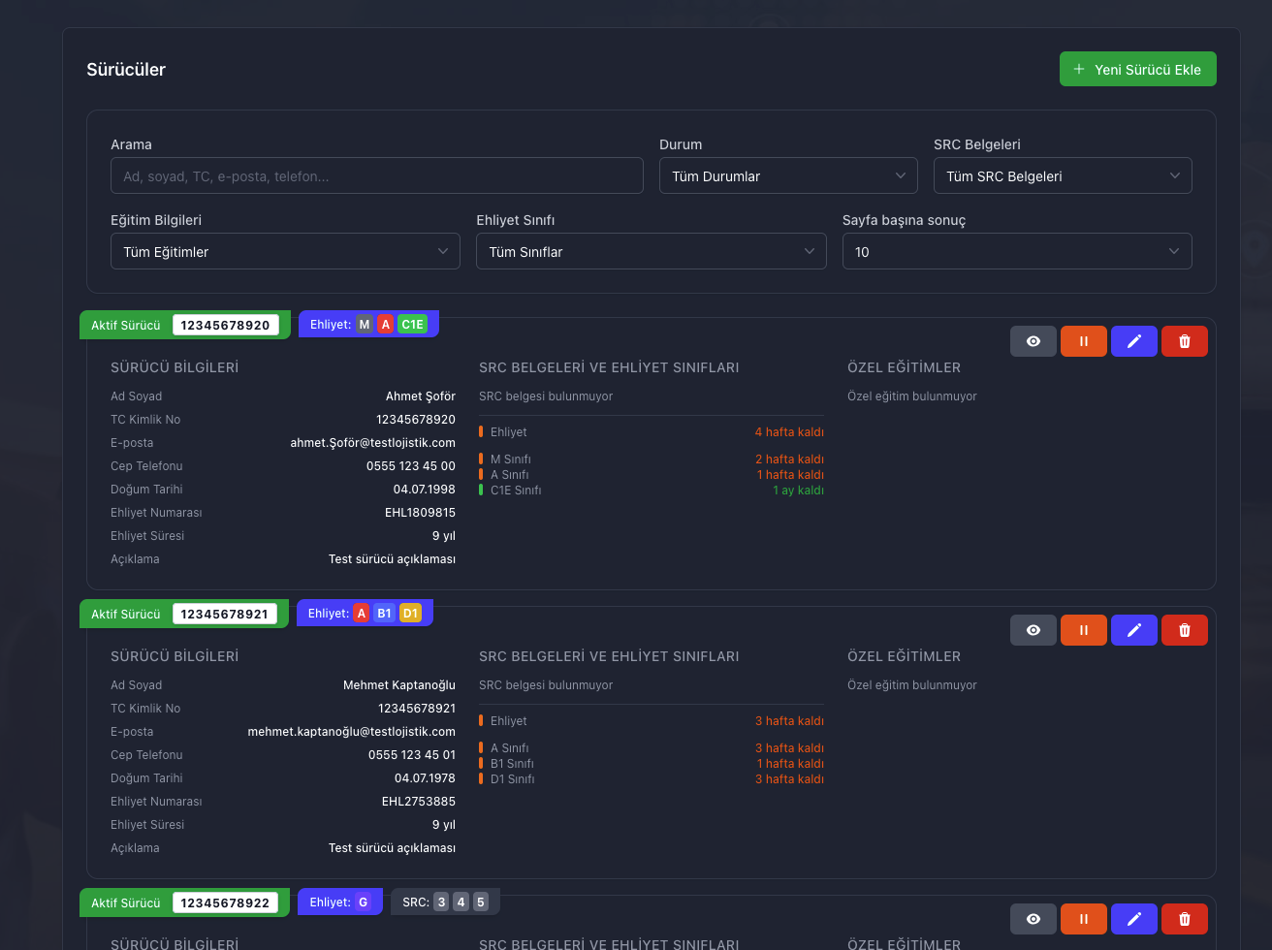
Task: Change Sayfa başına sonuç page size
Action: [x=1016, y=252]
